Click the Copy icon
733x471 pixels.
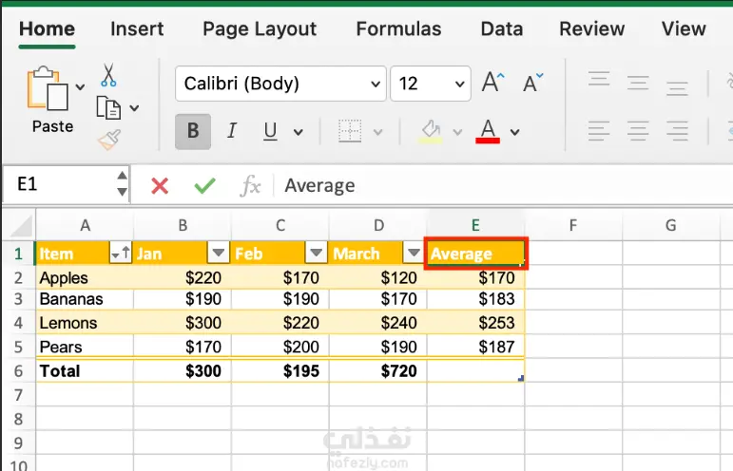(107, 107)
